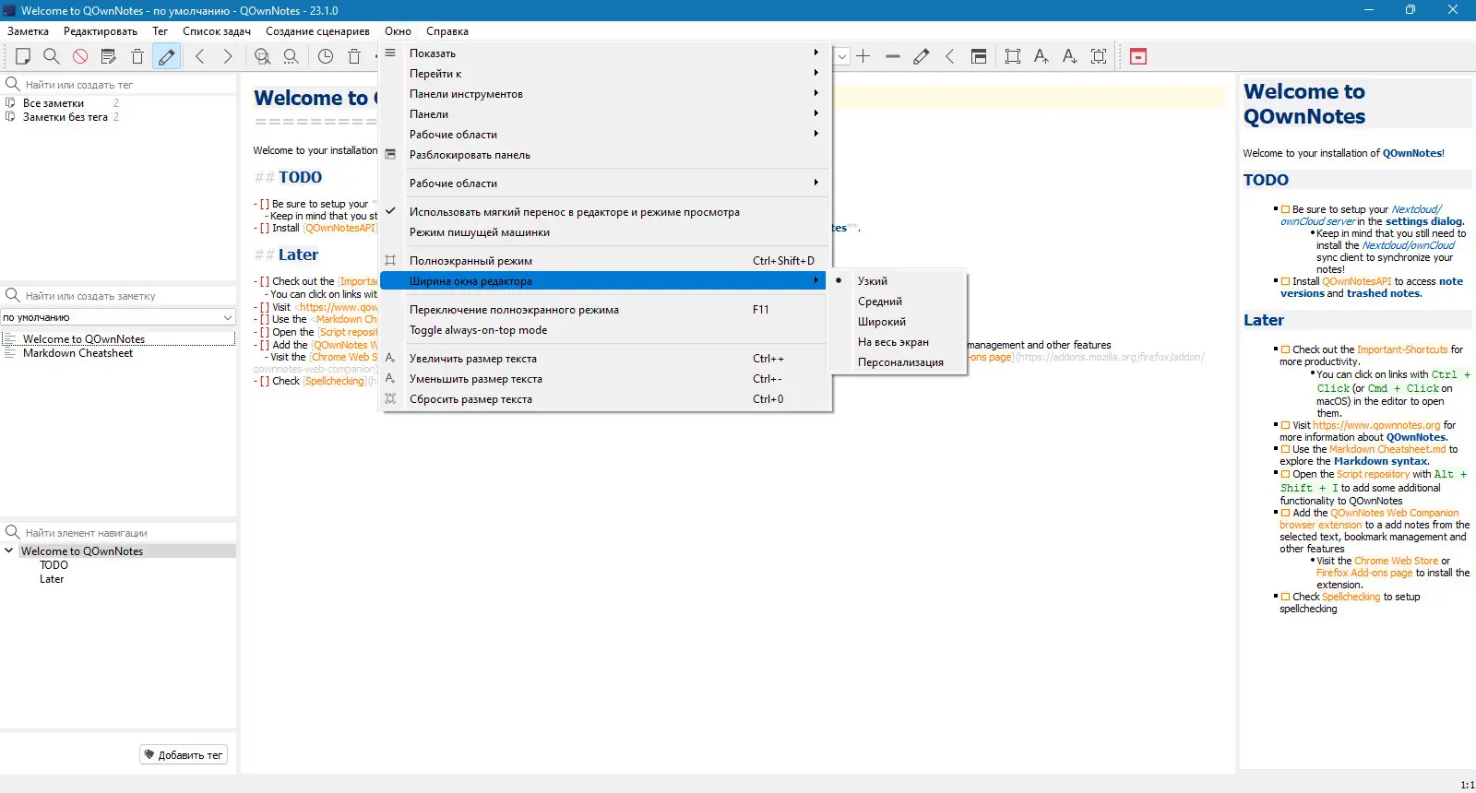Viewport: 1476px width, 793px height.
Task: Select Все заметки tag row
Action: point(118,103)
